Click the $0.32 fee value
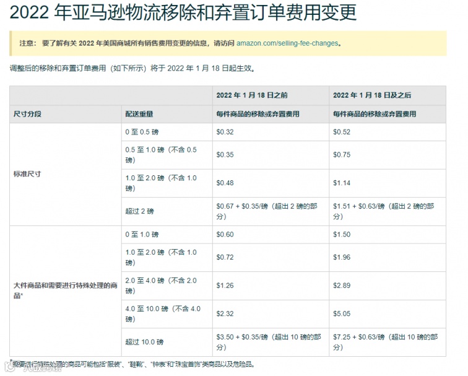 [225, 132]
